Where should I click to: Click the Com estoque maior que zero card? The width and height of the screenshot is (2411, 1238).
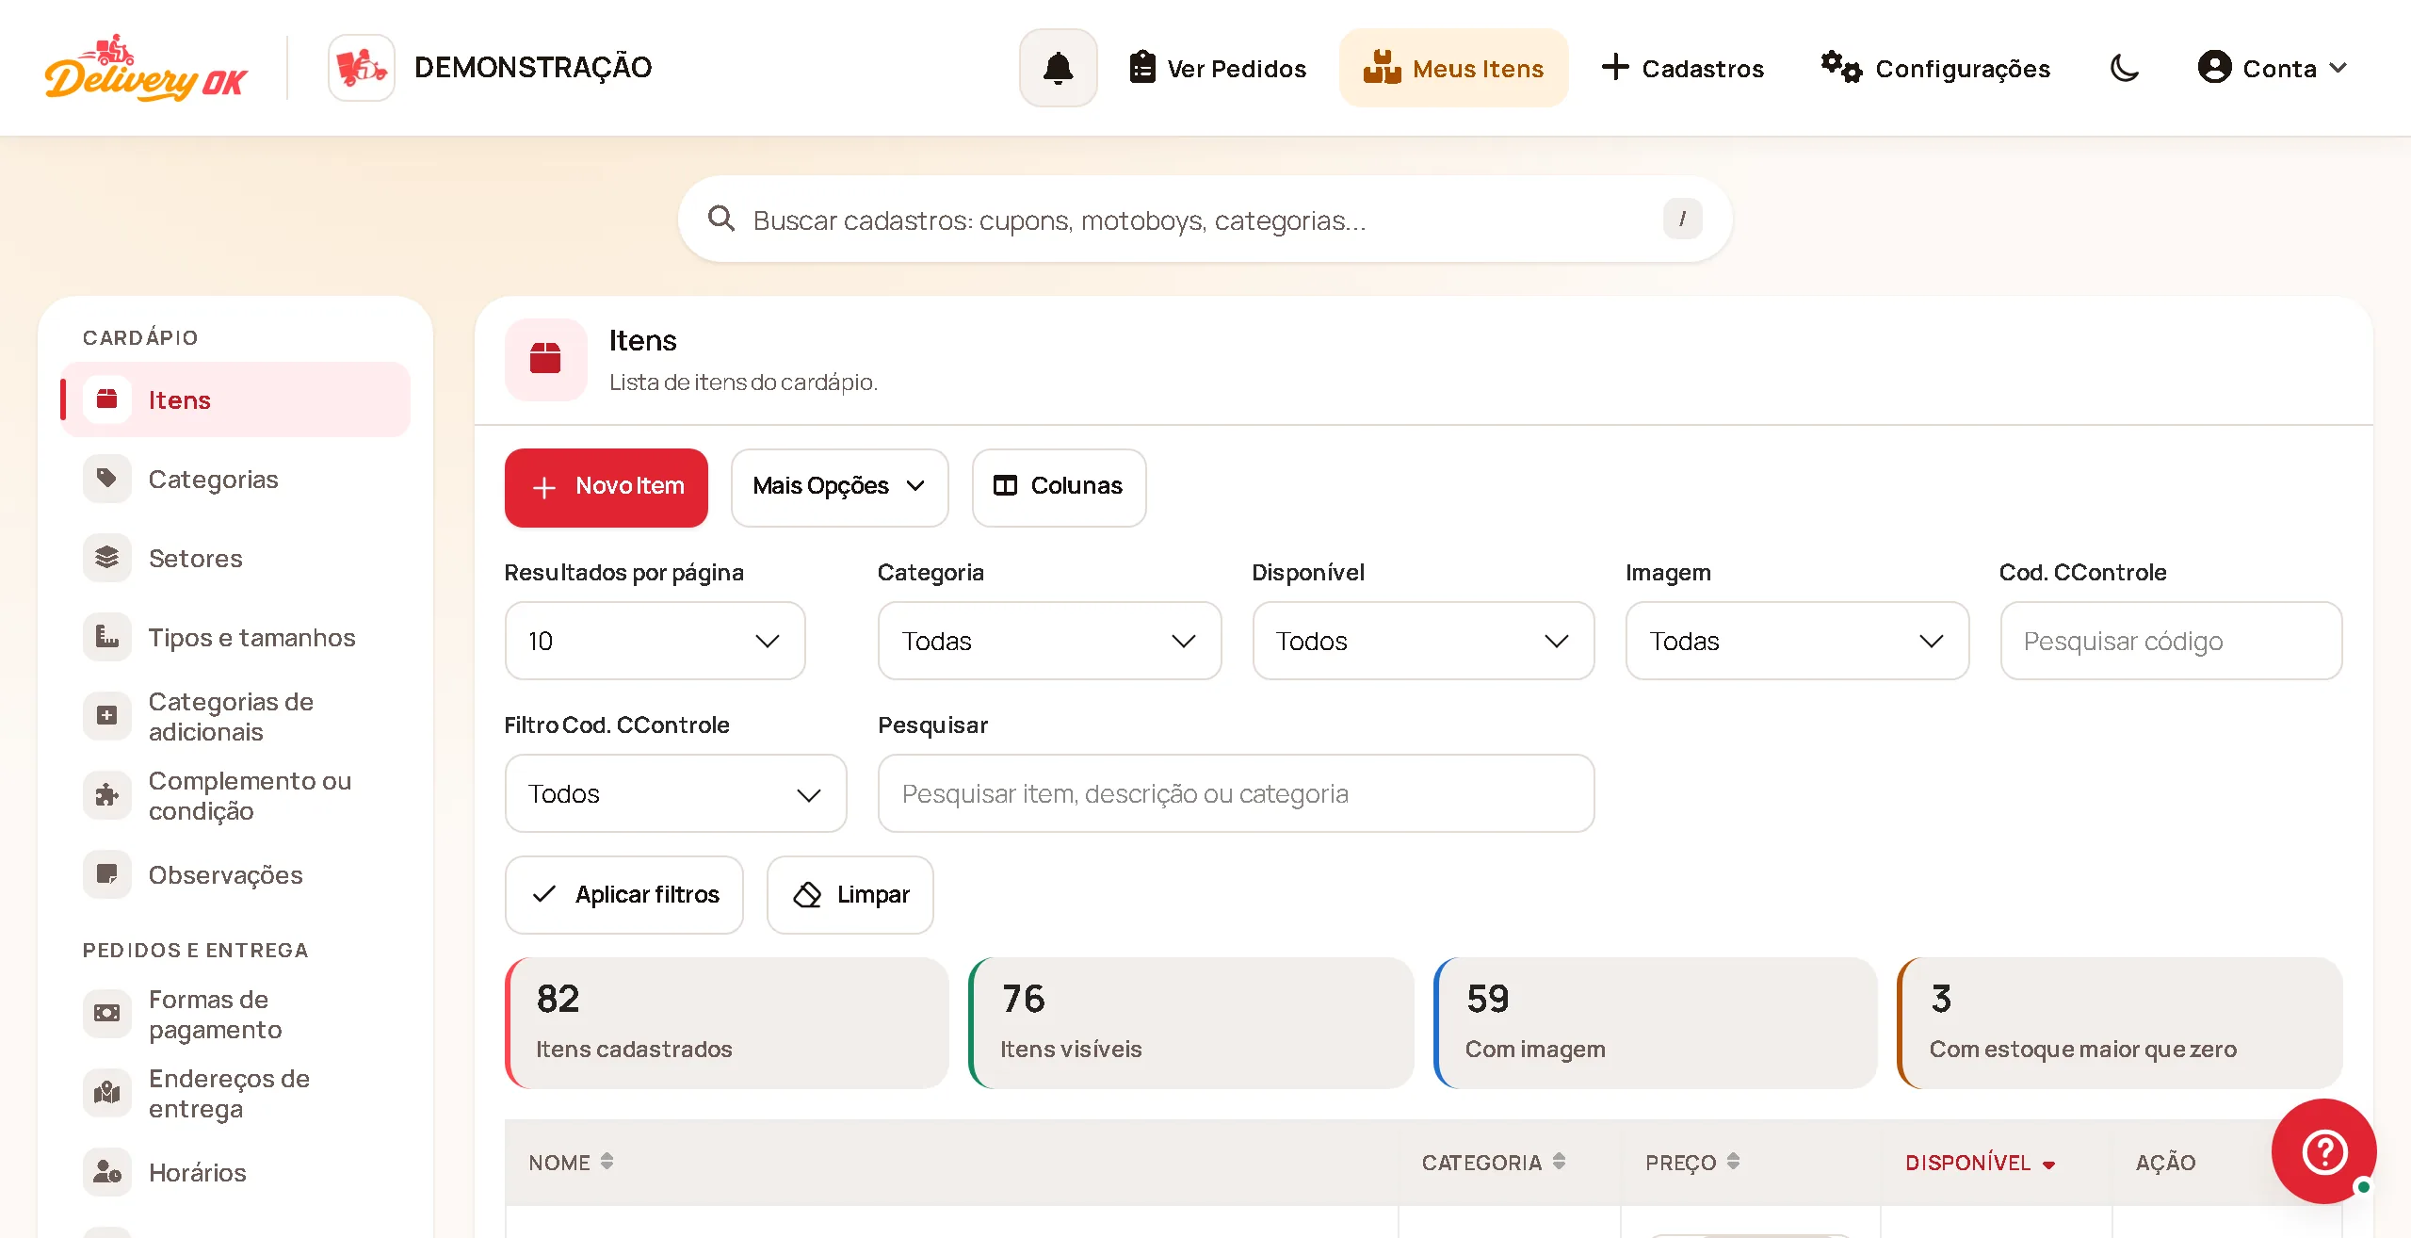[x=2120, y=1023]
